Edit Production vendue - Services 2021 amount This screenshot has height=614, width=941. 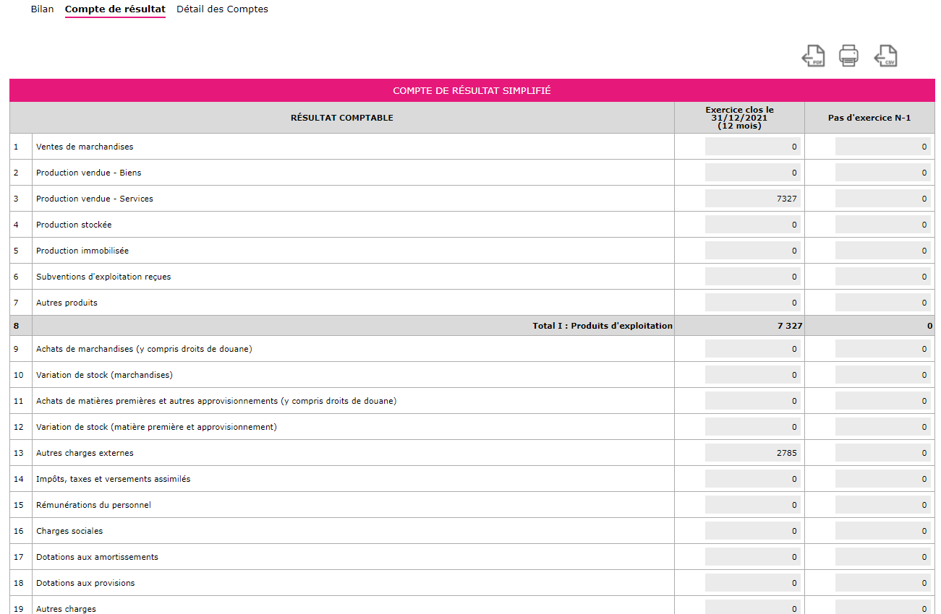pyautogui.click(x=752, y=199)
